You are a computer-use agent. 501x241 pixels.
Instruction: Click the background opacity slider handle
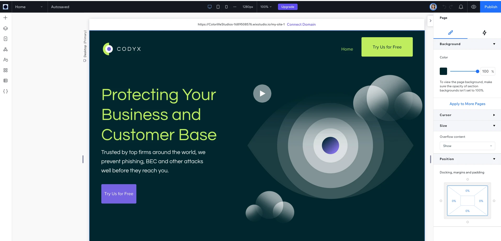[477, 71]
